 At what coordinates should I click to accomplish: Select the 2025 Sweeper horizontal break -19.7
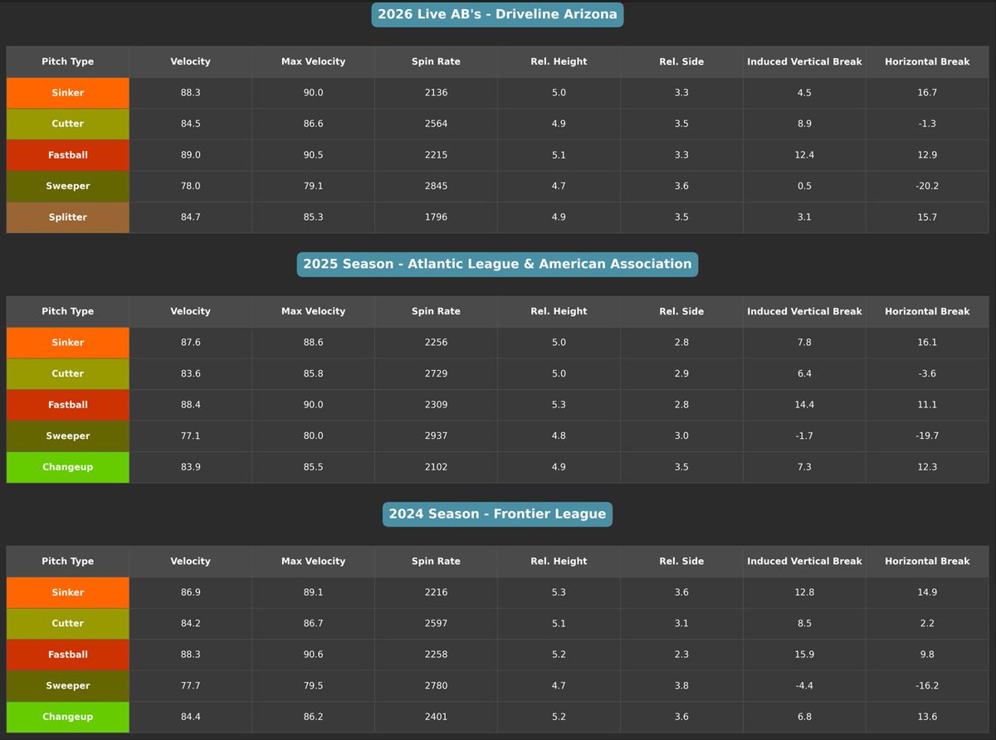[927, 436]
